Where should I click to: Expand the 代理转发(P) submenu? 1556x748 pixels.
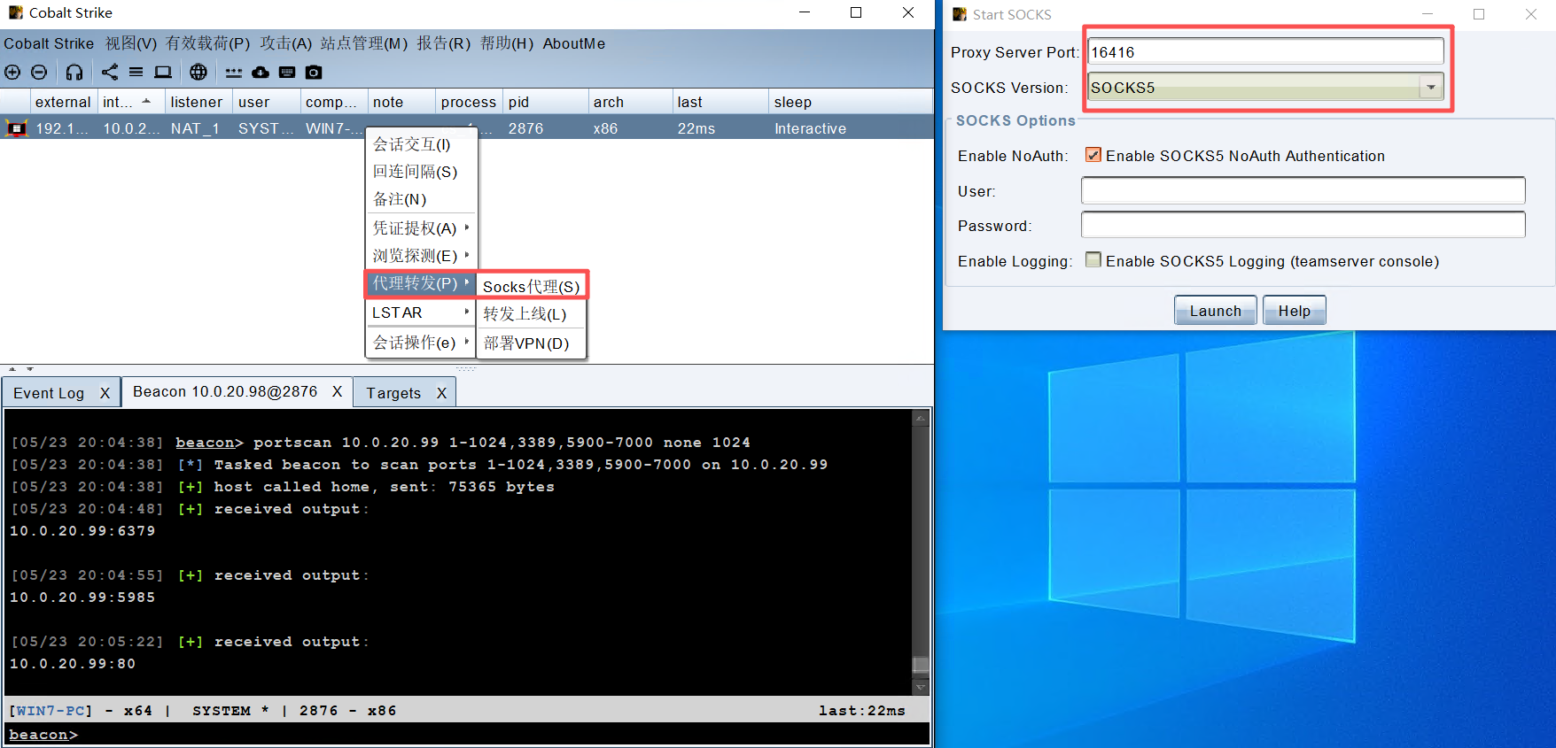point(421,283)
